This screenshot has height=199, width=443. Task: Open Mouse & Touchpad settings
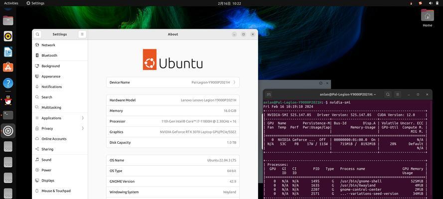[60, 191]
